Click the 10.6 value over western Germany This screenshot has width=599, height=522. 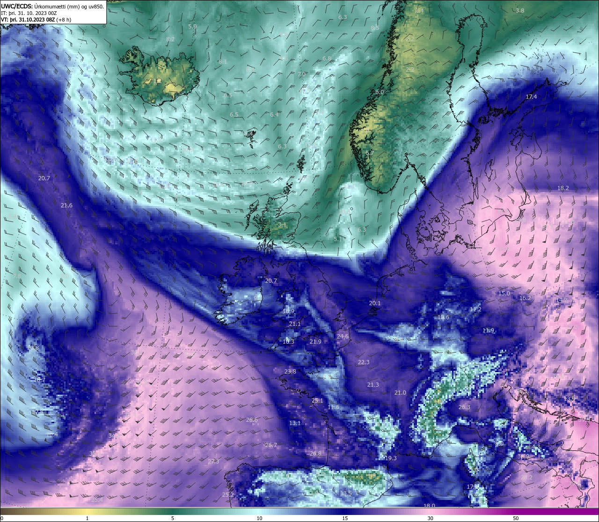pyautogui.click(x=443, y=317)
